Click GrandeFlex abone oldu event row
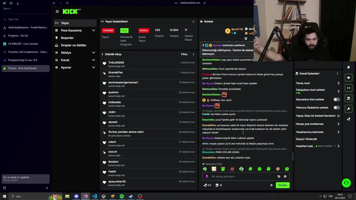Image resolution: width=356 pixels, height=200 pixels. coord(149,74)
